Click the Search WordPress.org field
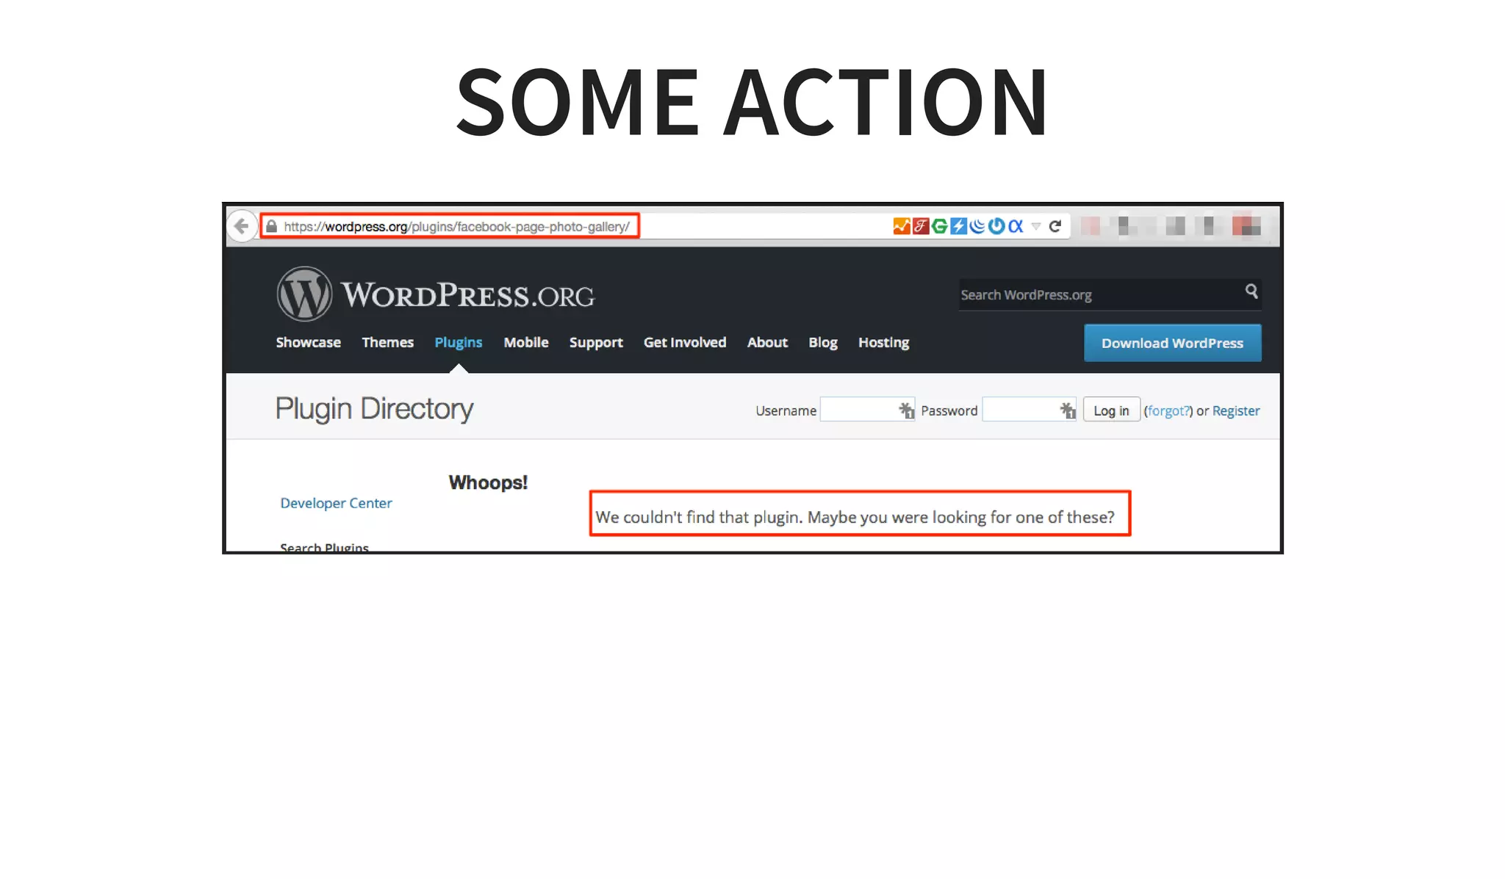Image resolution: width=1505 pixels, height=879 pixels. [1095, 294]
